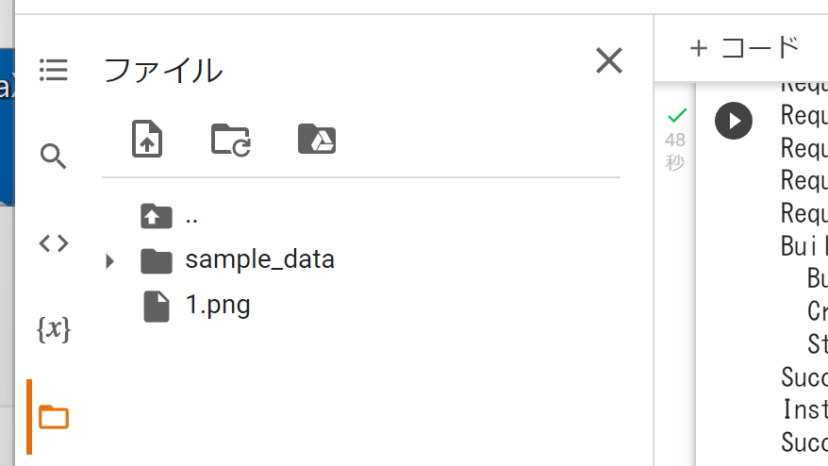
Task: Refresh the file list folder icon
Action: click(231, 140)
